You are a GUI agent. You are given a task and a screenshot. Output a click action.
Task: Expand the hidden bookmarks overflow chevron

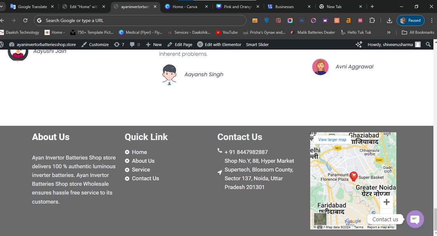(x=389, y=32)
